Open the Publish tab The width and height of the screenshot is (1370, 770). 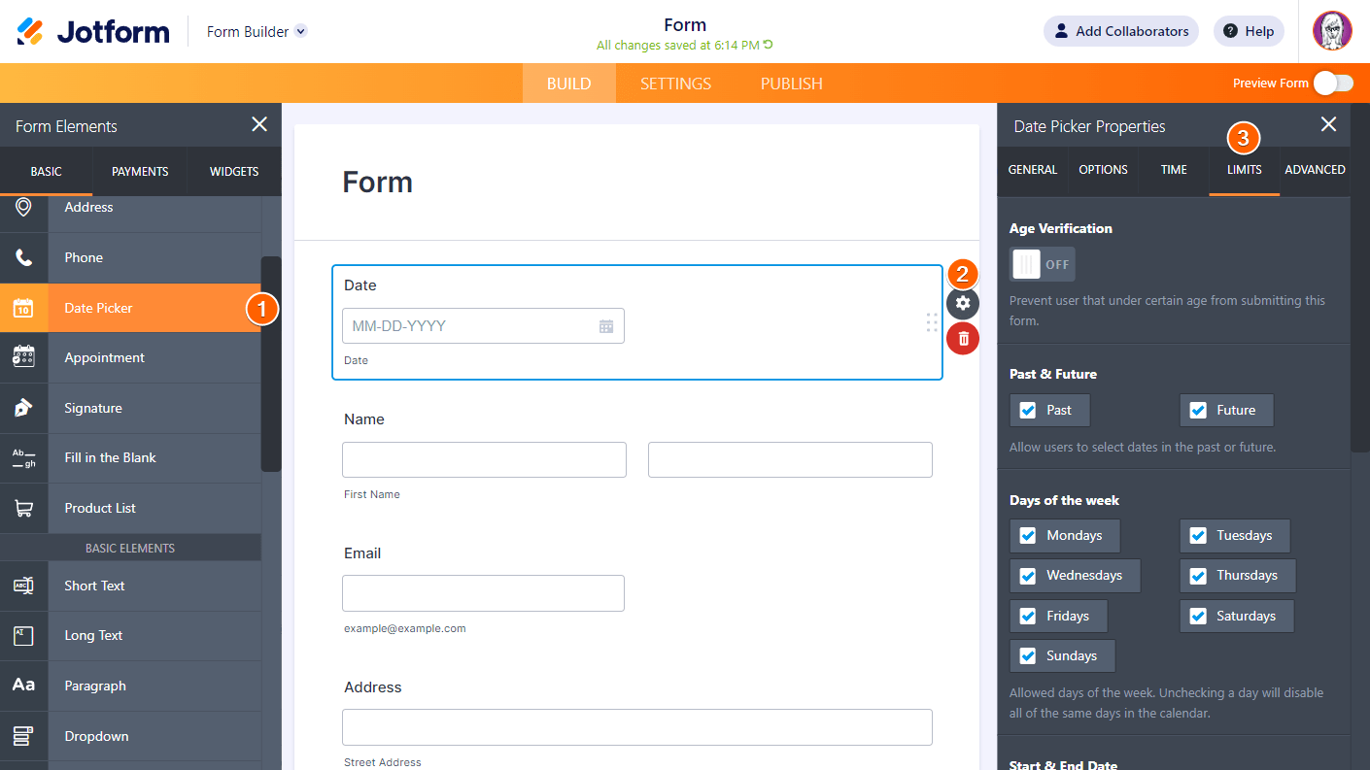(791, 84)
